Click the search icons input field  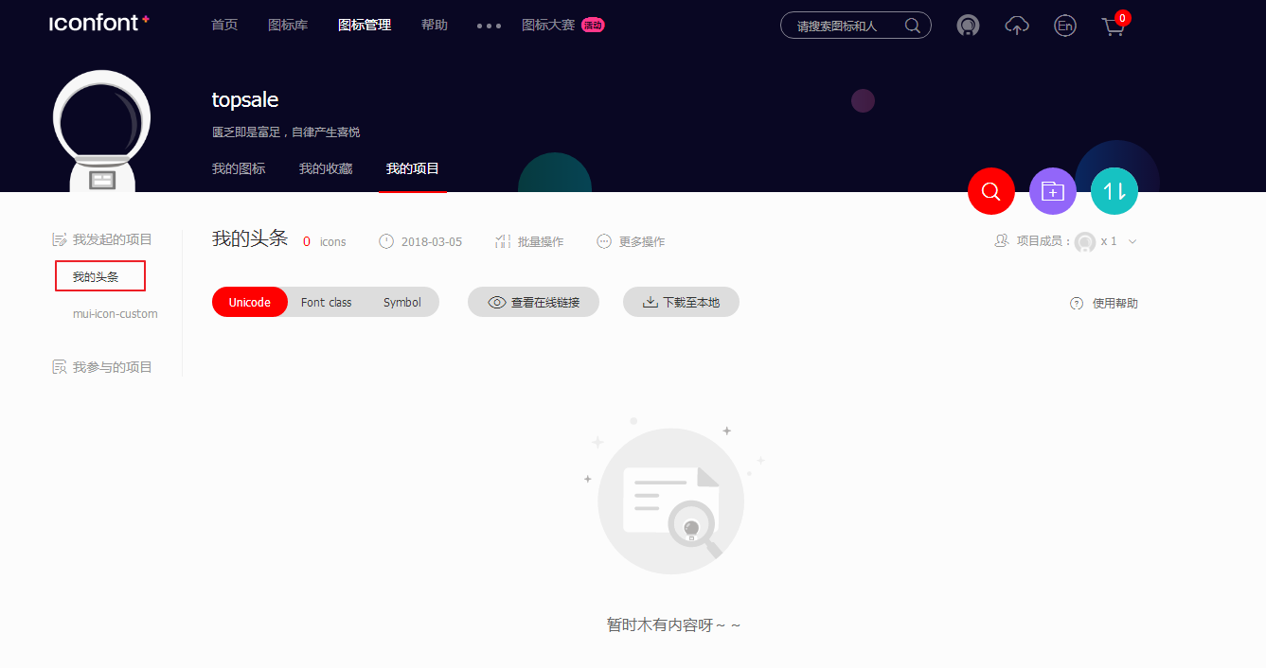point(843,26)
